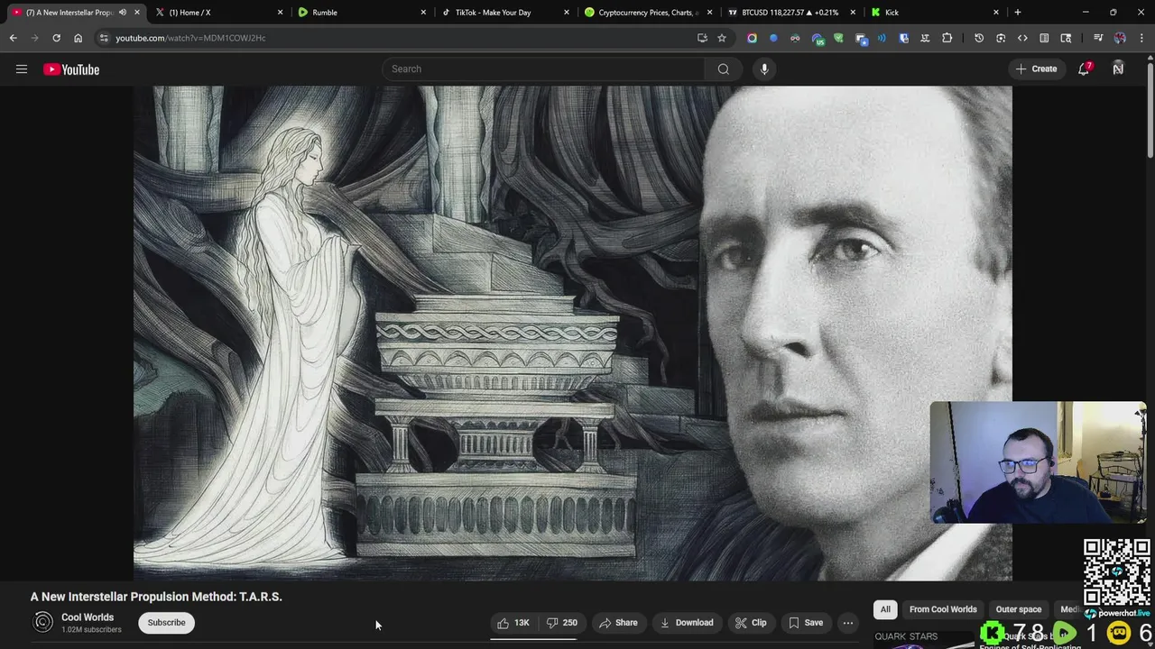Click the colorful ring extension icon
This screenshot has width=1155, height=649.
click(752, 38)
